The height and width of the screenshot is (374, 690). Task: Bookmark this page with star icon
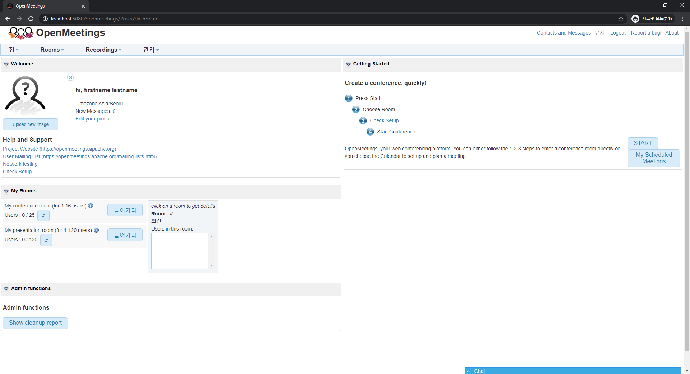621,19
